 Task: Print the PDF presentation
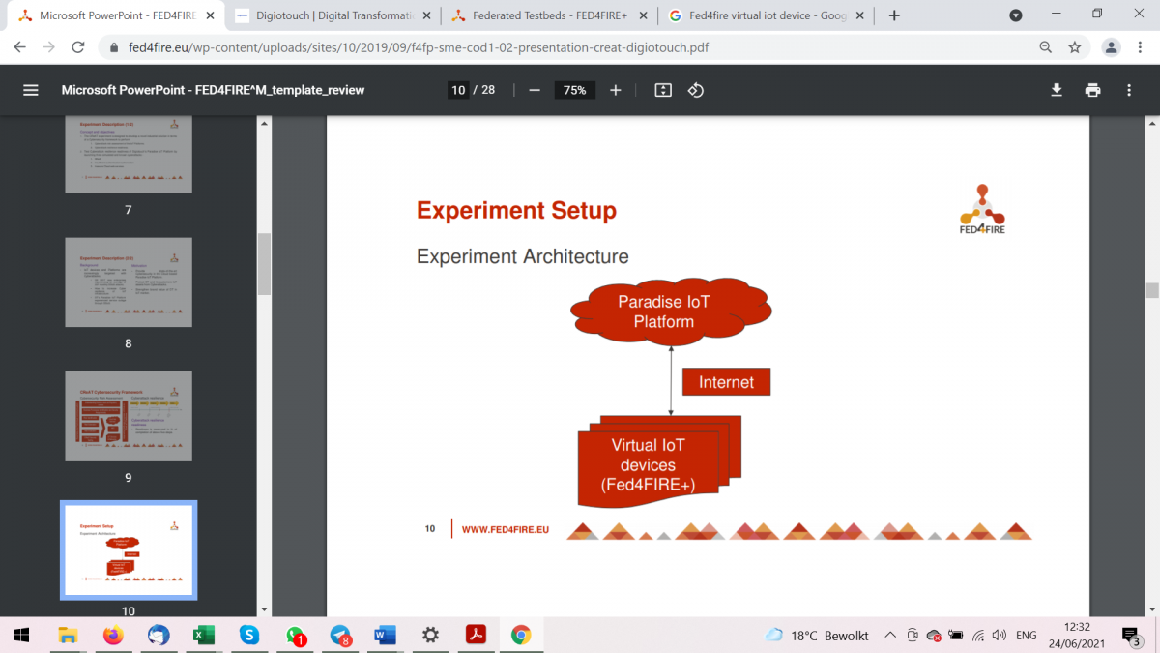1093,90
